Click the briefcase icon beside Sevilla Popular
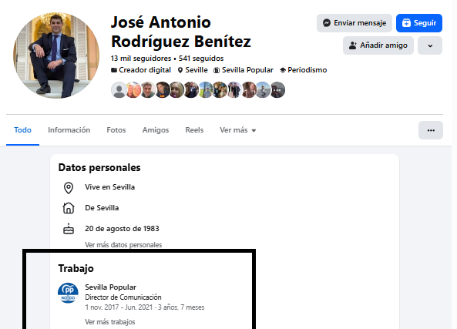The height and width of the screenshot is (329, 457). tap(217, 70)
